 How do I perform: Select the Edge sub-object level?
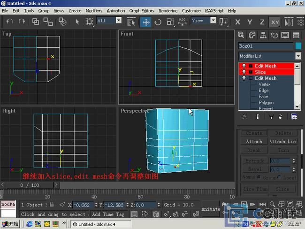coord(264,91)
